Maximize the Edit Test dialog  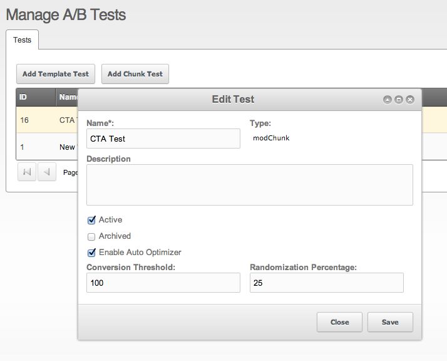click(x=399, y=100)
